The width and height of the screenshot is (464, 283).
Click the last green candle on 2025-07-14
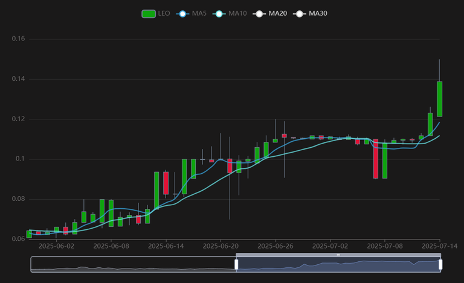[439, 99]
